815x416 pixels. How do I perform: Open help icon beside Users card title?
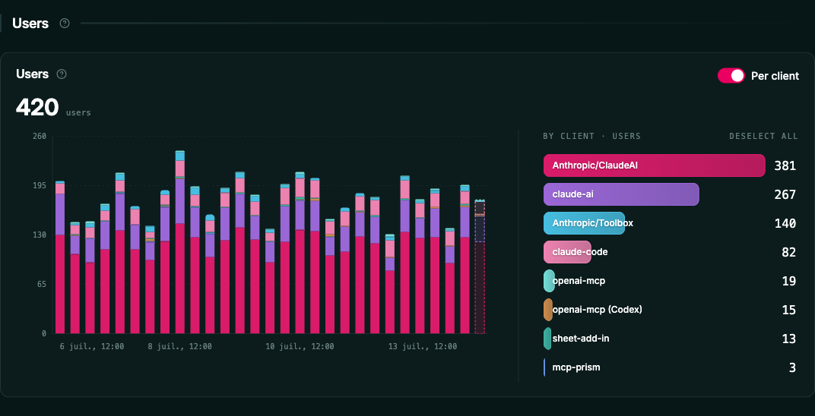pos(62,74)
